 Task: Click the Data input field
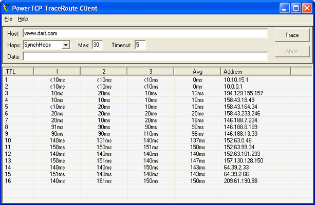[145, 56]
